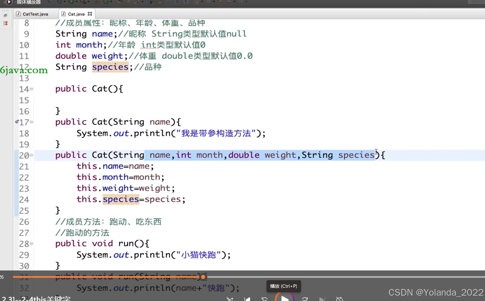485x301 pixels.
Task: Collapse the Cat(String name) constructor fold
Action: point(32,122)
